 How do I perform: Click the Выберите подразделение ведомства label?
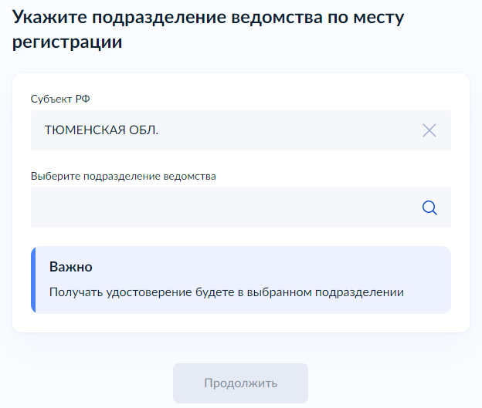pyautogui.click(x=123, y=176)
